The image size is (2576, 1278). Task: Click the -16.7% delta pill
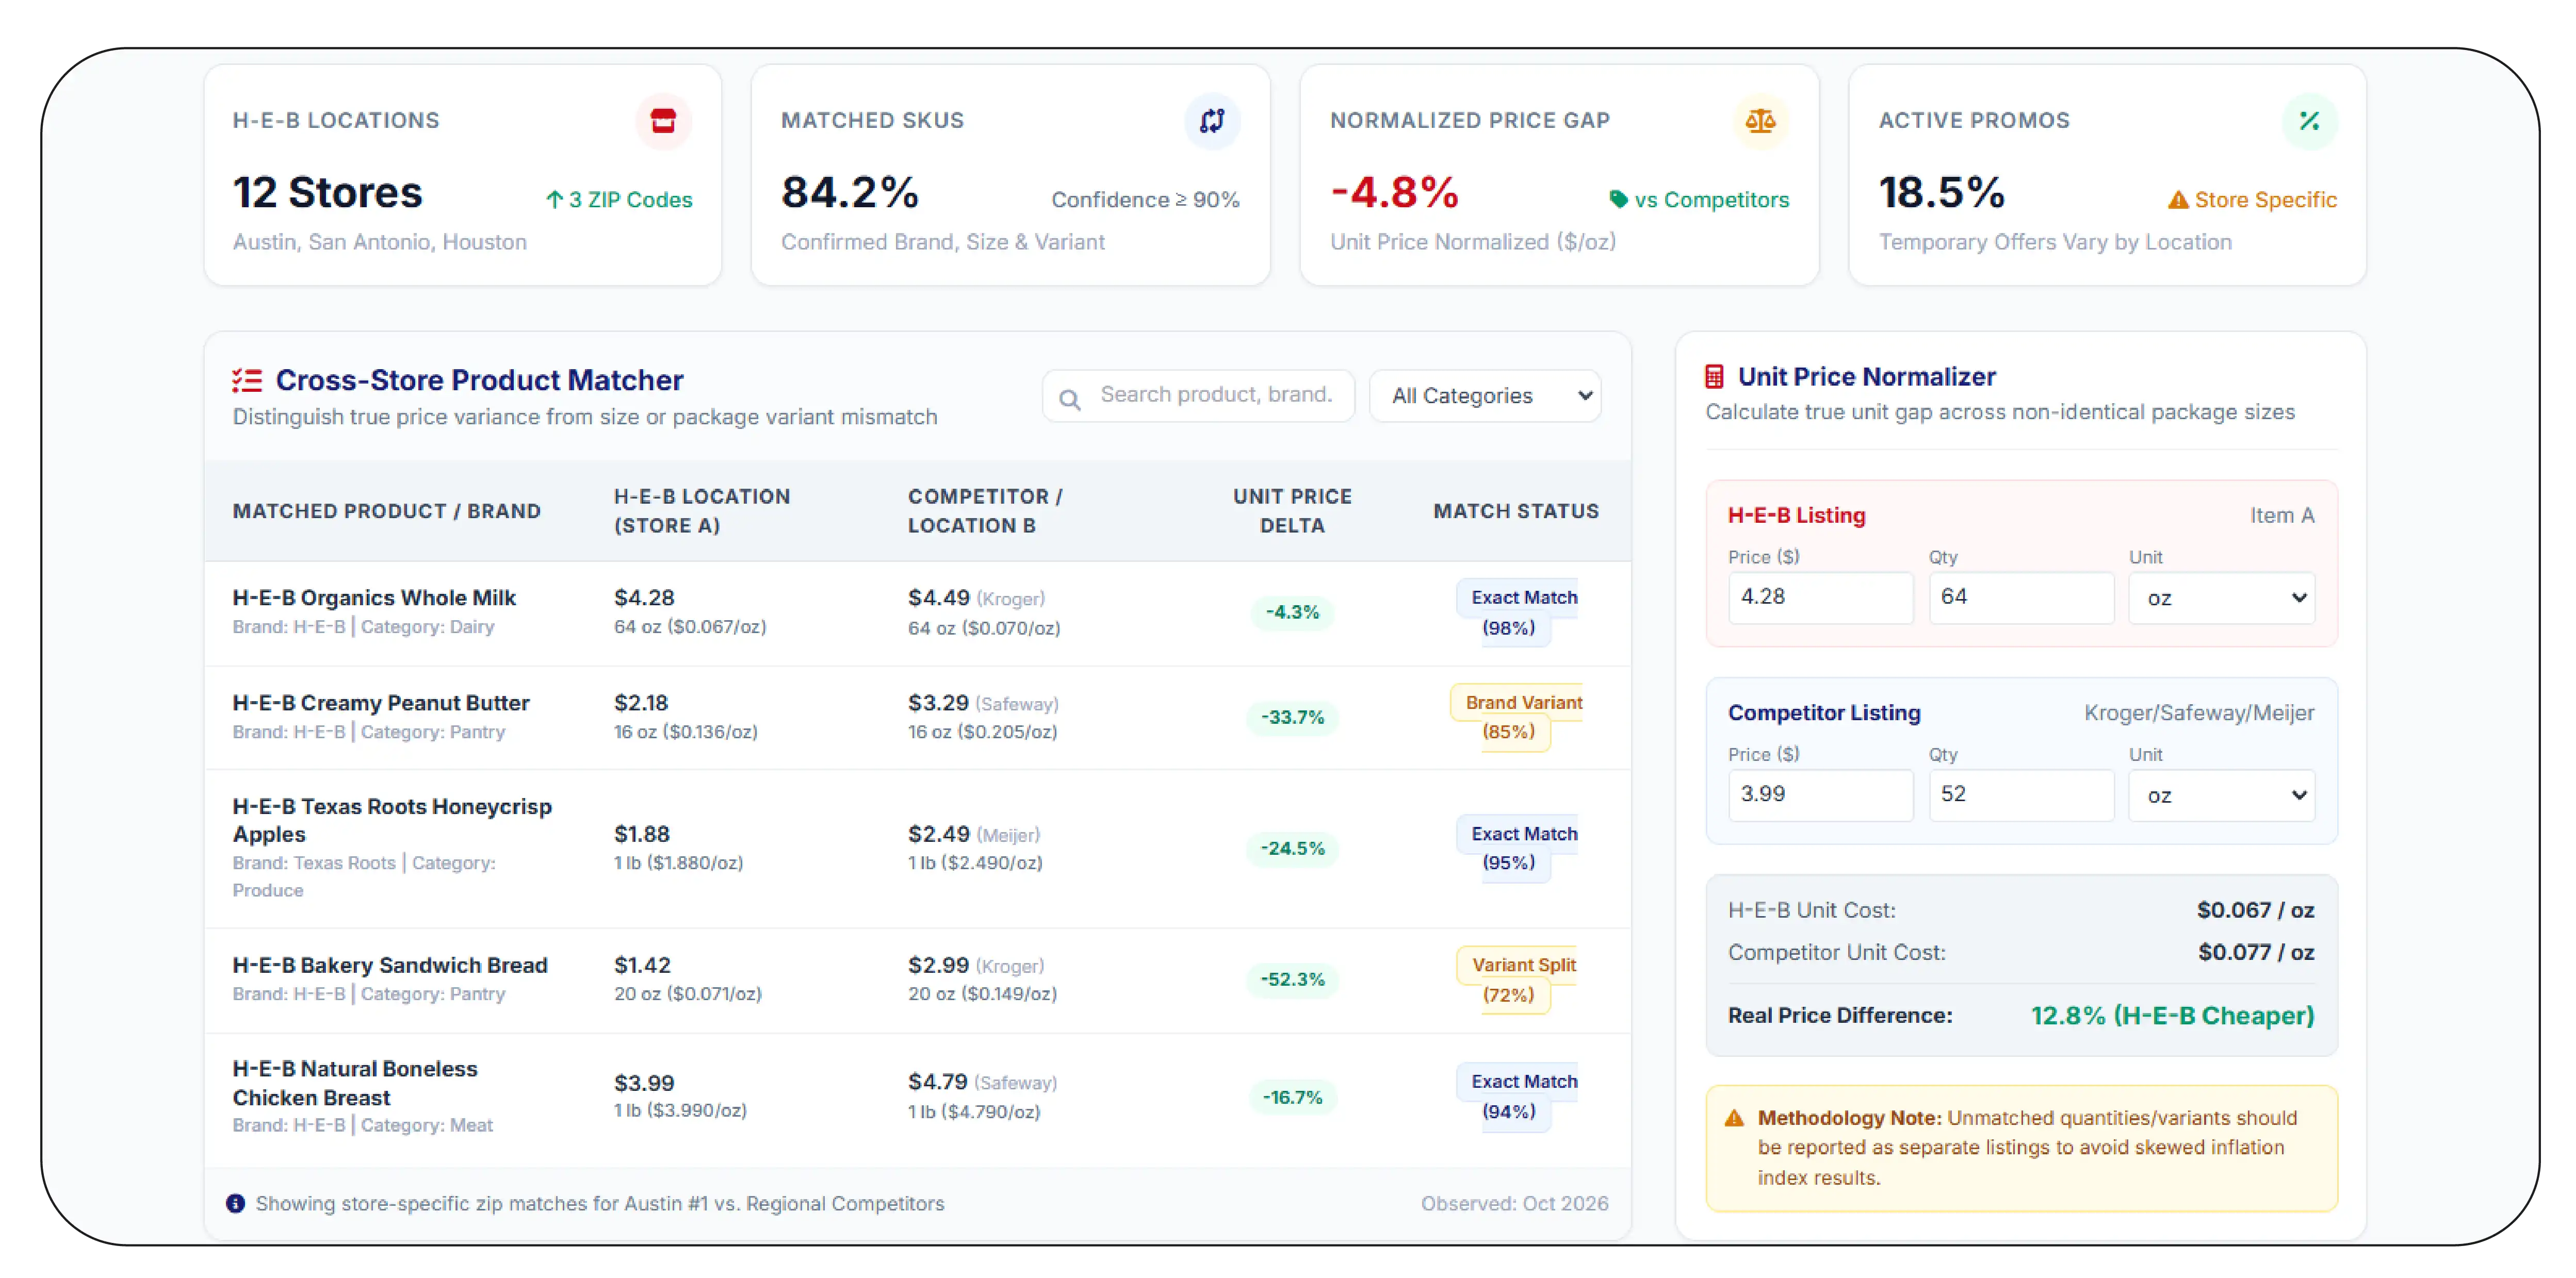[x=1292, y=1097]
